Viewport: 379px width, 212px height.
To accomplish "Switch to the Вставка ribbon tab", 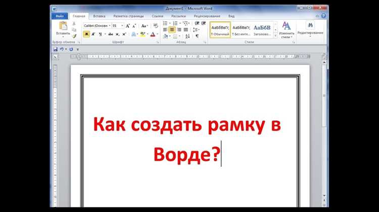I will (99, 16).
